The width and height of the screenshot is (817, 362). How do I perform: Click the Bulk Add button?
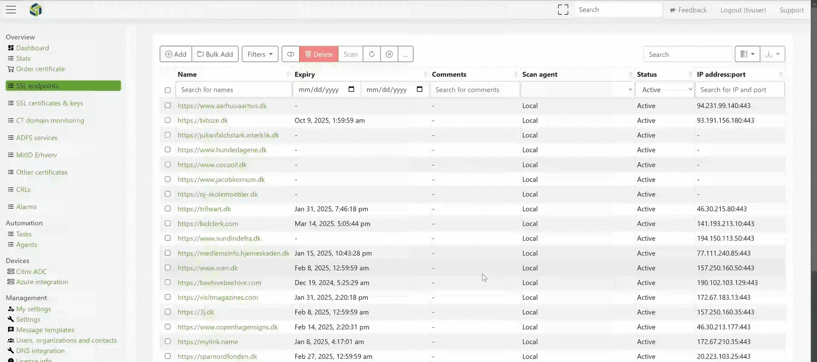pyautogui.click(x=215, y=54)
